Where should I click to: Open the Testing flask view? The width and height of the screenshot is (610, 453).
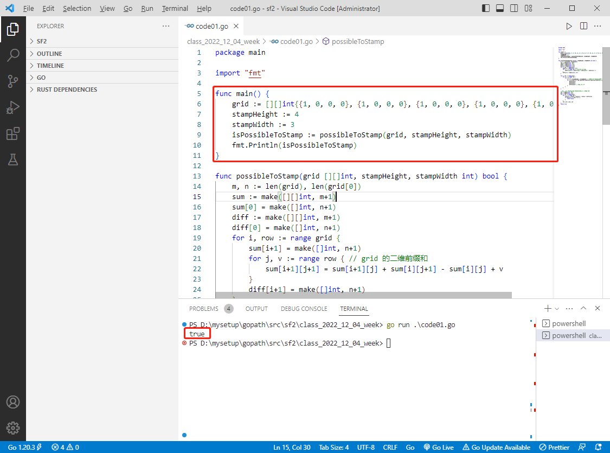pyautogui.click(x=13, y=159)
